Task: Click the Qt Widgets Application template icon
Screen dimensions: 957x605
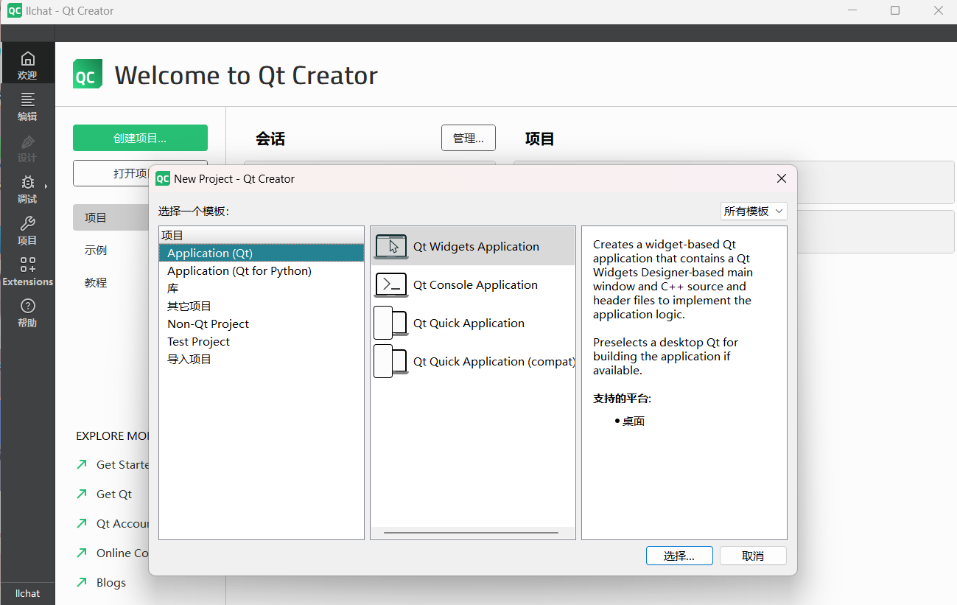Action: coord(391,246)
